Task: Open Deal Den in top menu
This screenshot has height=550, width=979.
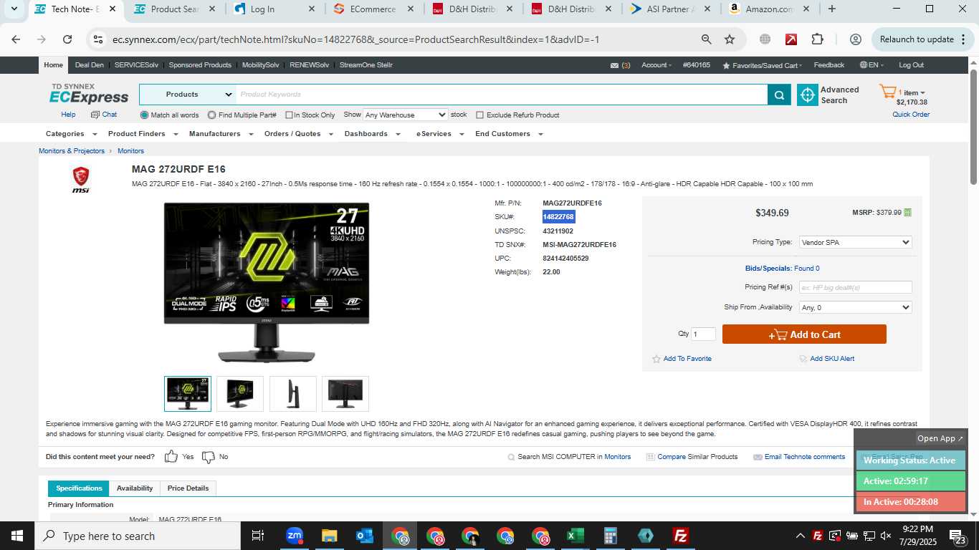Action: pyautogui.click(x=89, y=65)
